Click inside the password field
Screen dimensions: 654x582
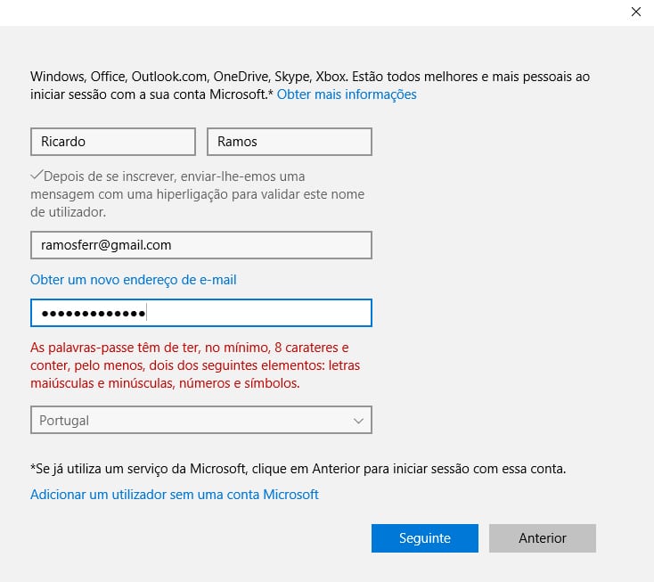[201, 313]
